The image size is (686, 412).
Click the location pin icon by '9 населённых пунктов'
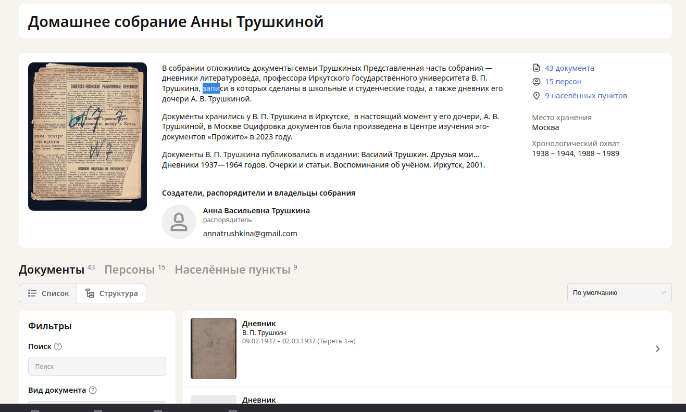coord(537,96)
